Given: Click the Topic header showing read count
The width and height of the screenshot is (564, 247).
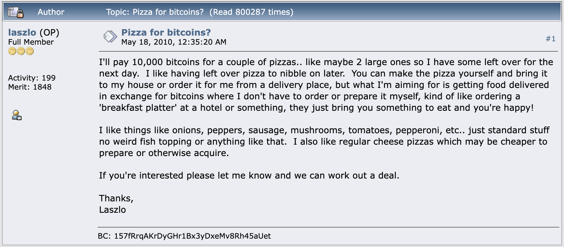Looking at the screenshot, I should tap(200, 12).
